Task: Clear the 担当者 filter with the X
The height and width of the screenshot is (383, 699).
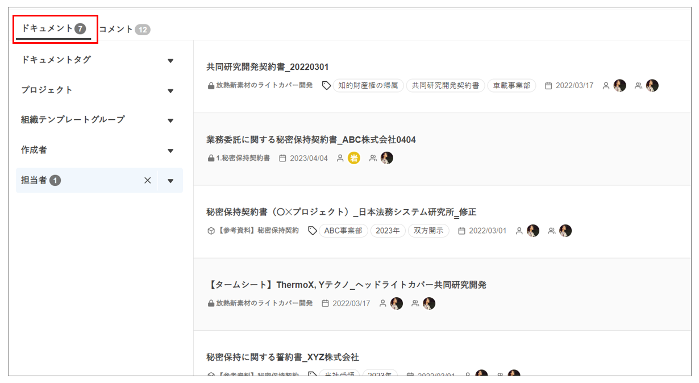Action: point(148,181)
